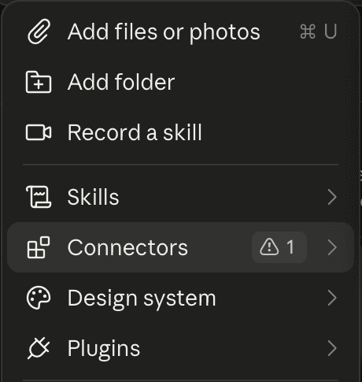Viewport: 362px width, 382px height.
Task: Click the paperclip attachment icon
Action: (39, 32)
